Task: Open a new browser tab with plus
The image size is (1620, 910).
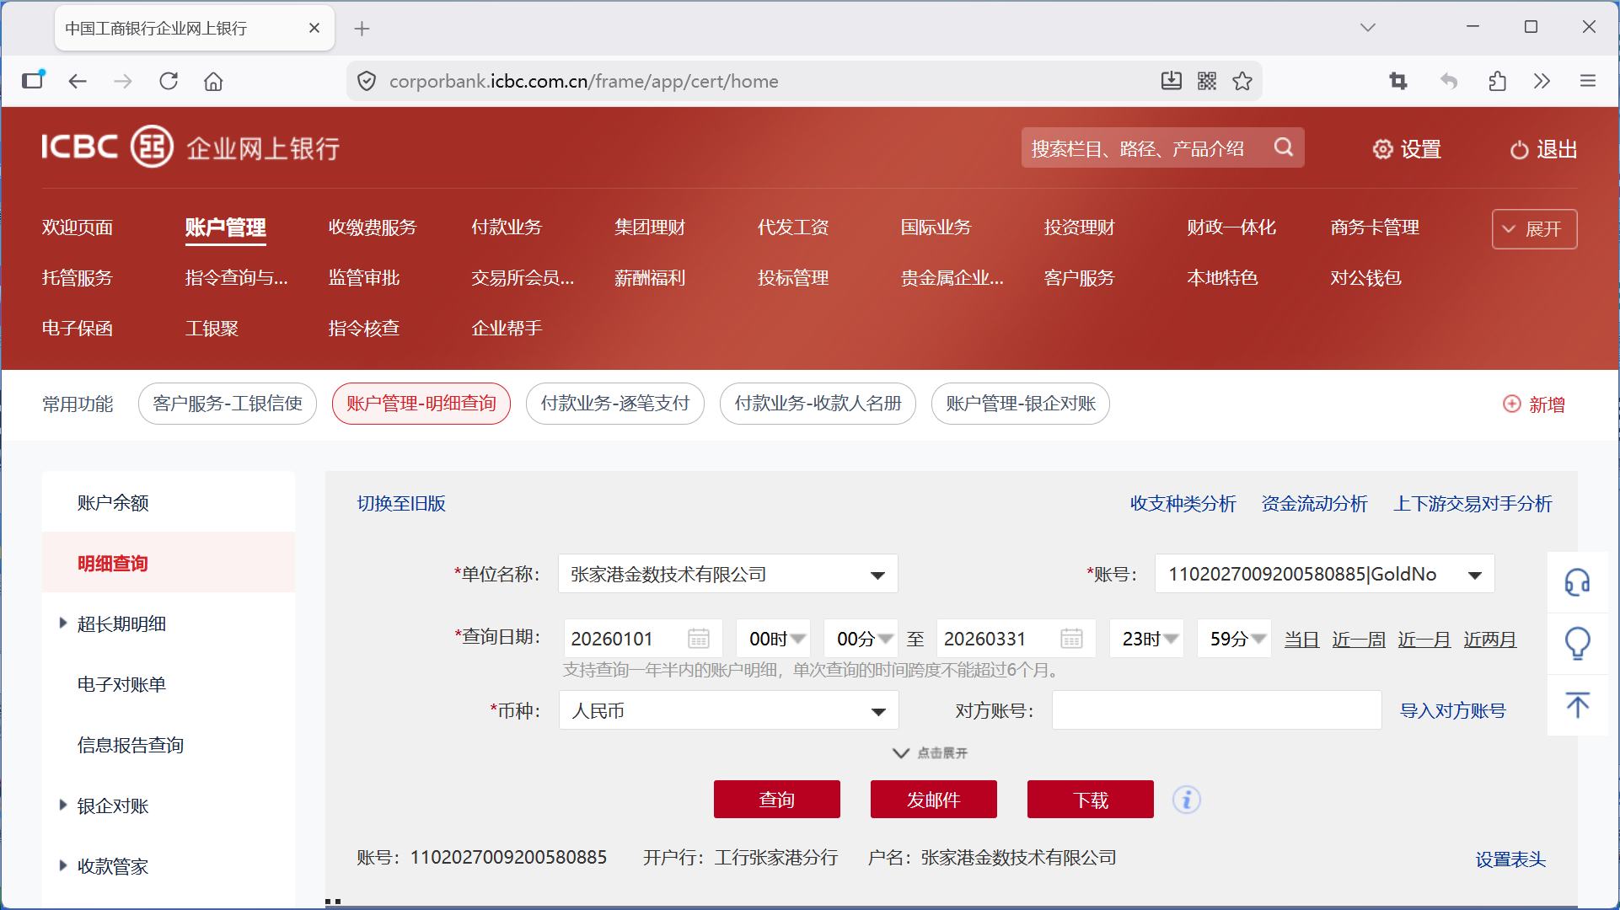Action: (362, 29)
